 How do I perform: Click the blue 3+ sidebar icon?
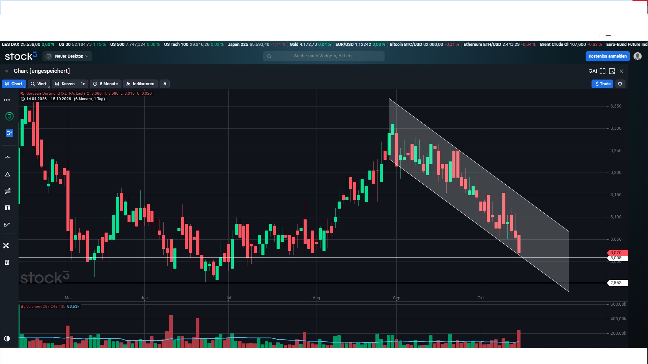(x=9, y=133)
